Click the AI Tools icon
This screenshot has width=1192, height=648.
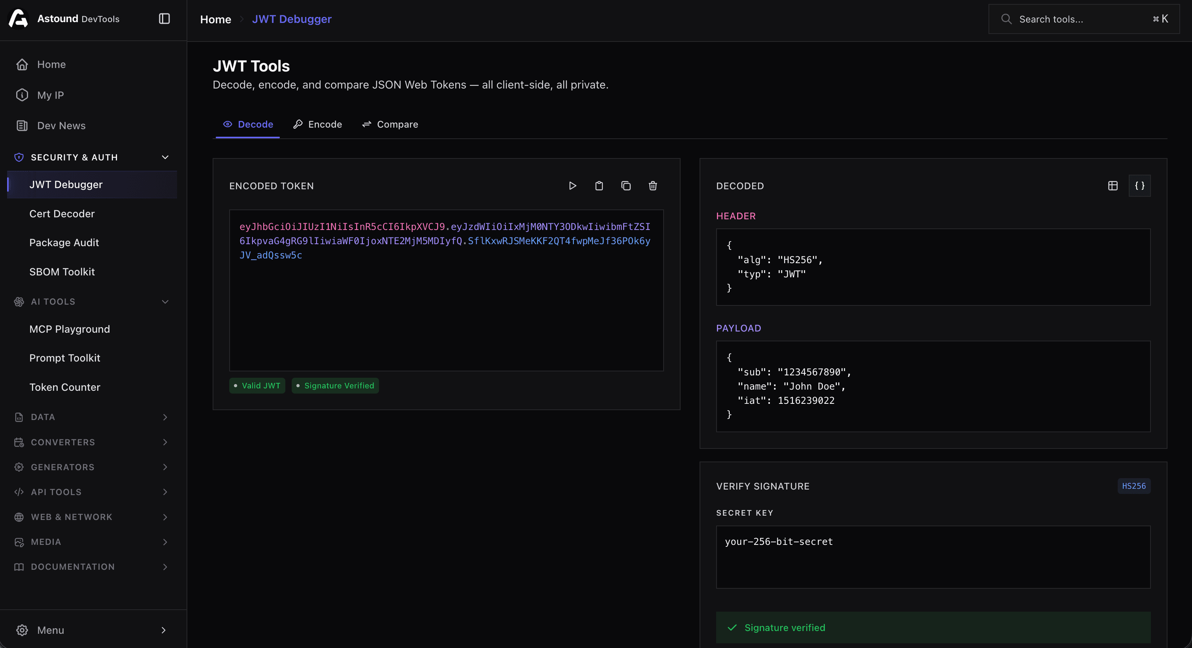coord(19,301)
